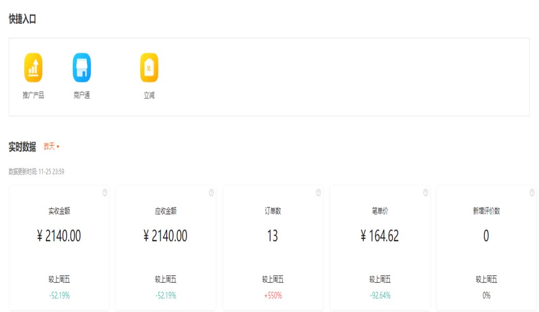Click the 实时数据 section heading
The width and height of the screenshot is (539, 312).
coord(22,147)
